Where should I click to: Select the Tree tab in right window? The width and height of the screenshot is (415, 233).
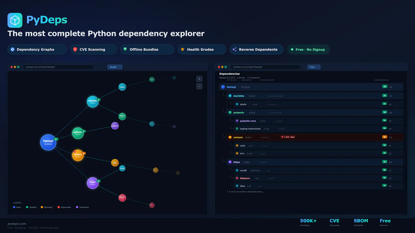point(314,67)
